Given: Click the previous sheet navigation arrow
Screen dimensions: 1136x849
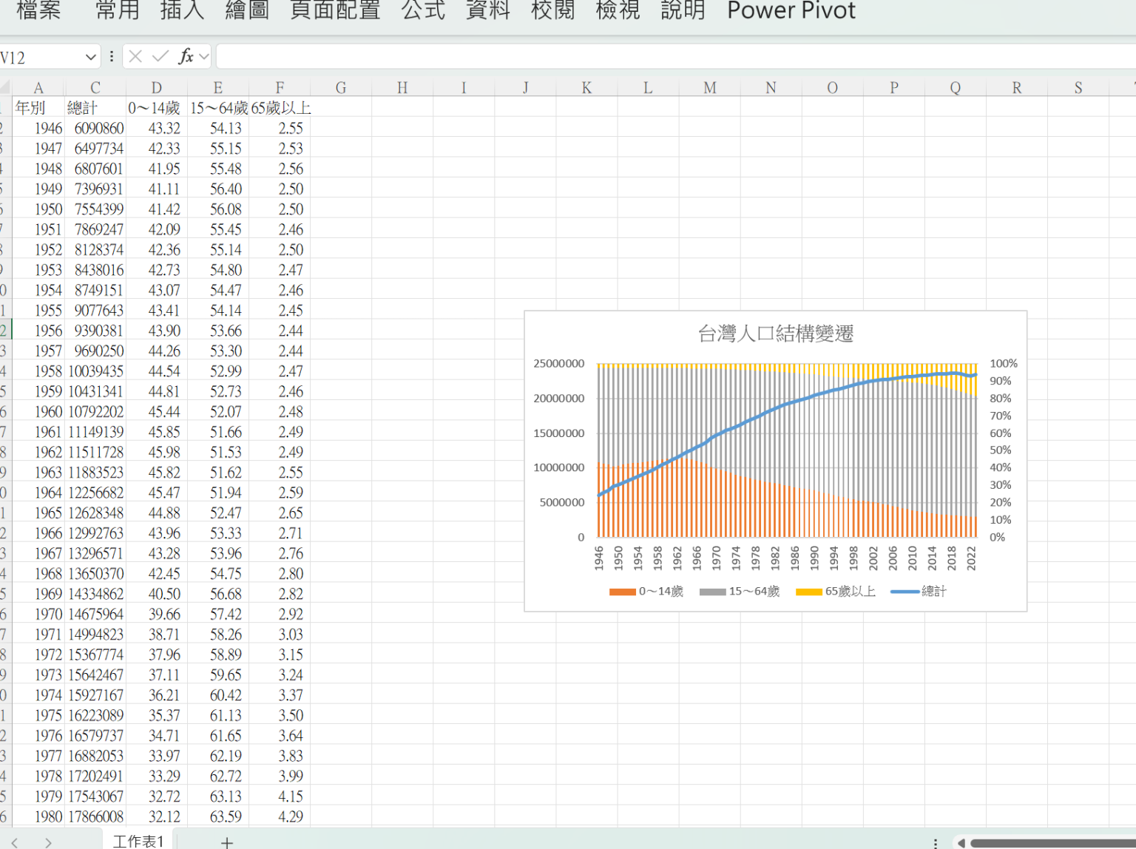Looking at the screenshot, I should click(15, 842).
